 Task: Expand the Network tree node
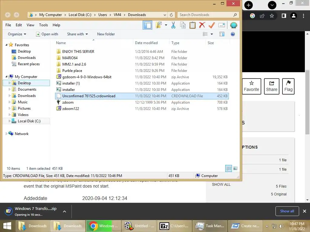coord(6,134)
